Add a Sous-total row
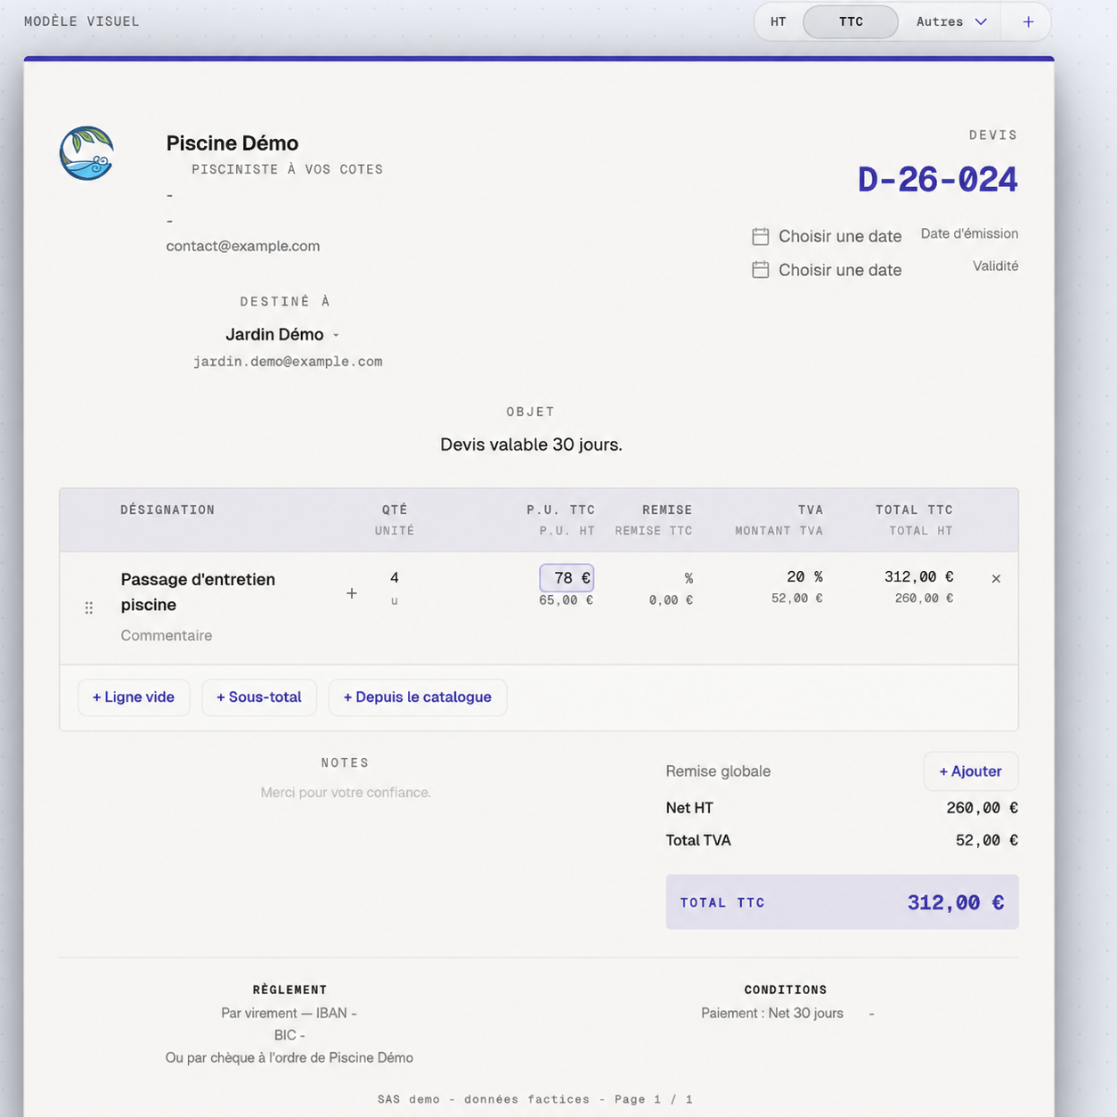 click(x=259, y=697)
